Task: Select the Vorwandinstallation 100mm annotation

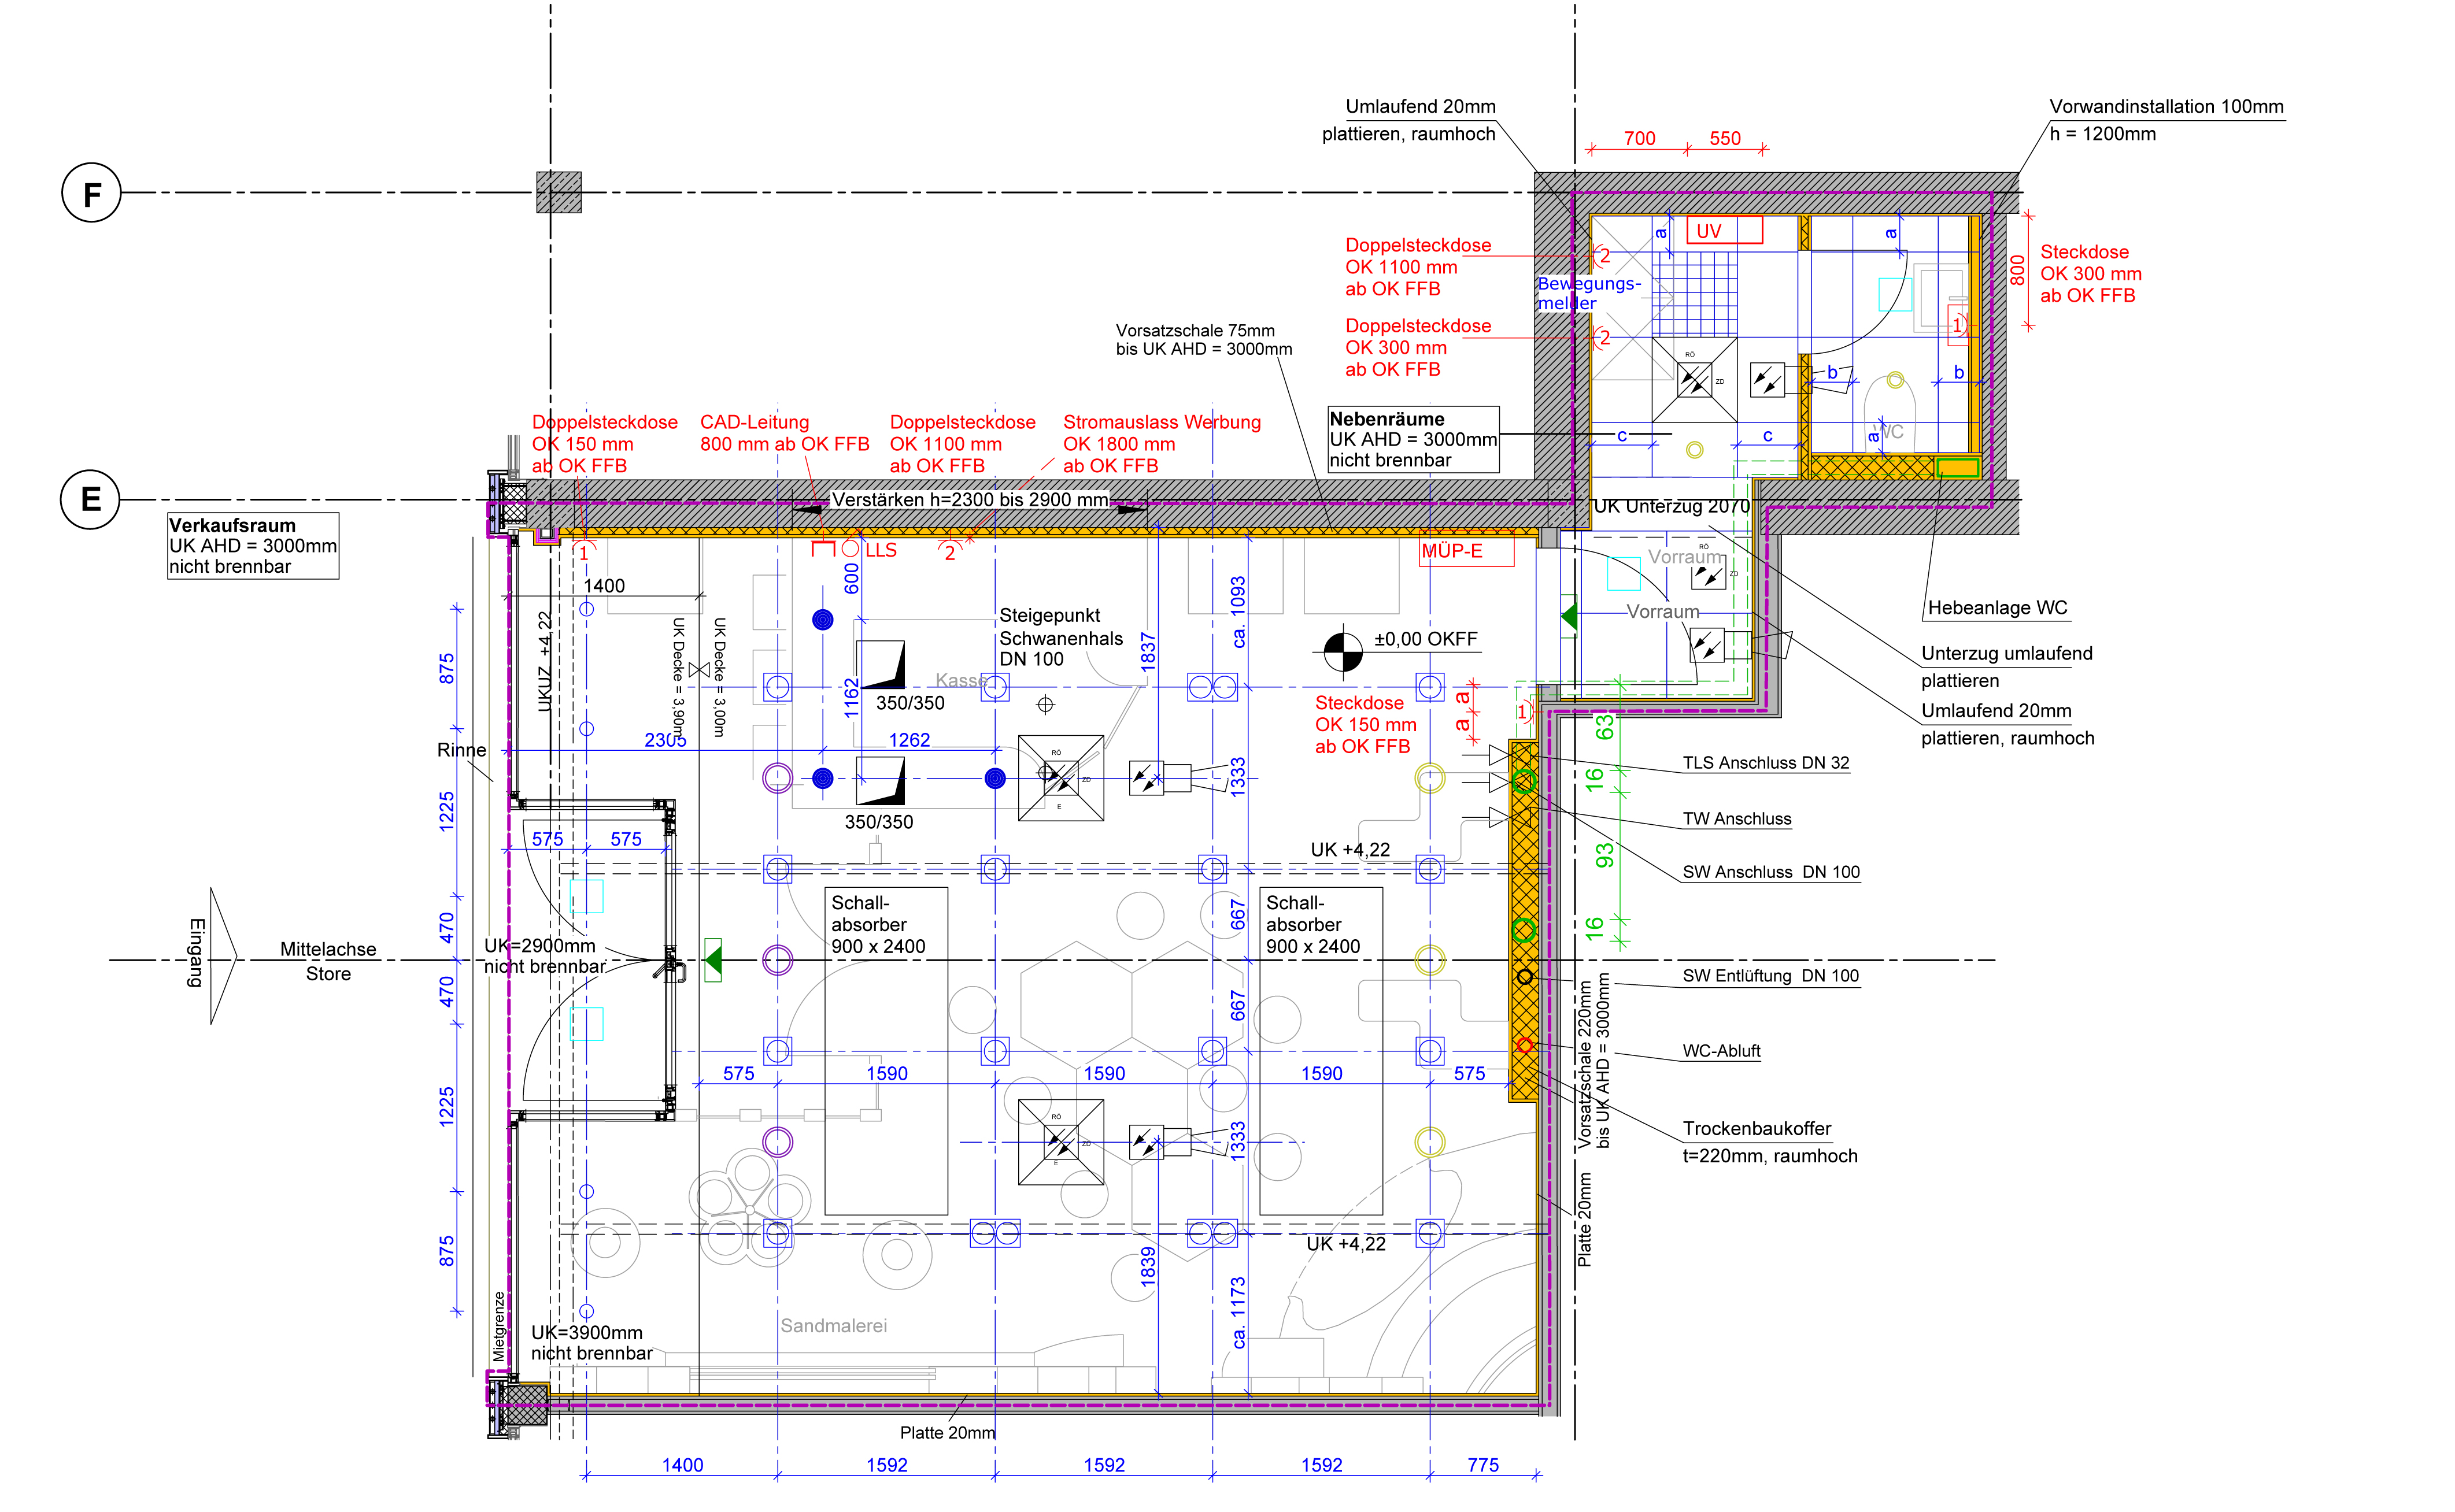Action: click(2166, 120)
